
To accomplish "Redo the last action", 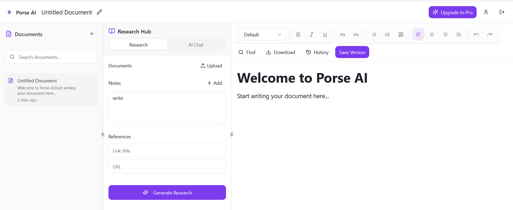I will [490, 35].
